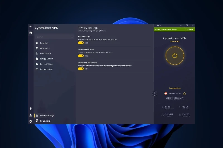Image resolution: width=223 pixels, height=148 pixels.
Task: Click the 153 KB upload value
Action: pyautogui.click(x=185, y=107)
